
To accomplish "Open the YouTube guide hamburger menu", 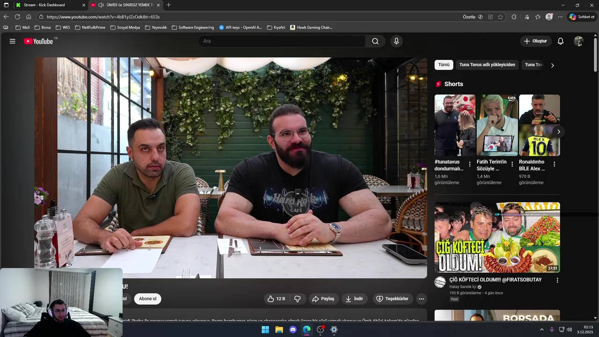I will (13, 41).
